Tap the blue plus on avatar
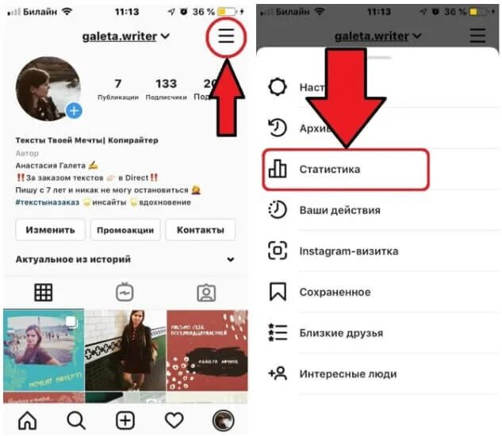The image size is (502, 436). click(74, 111)
